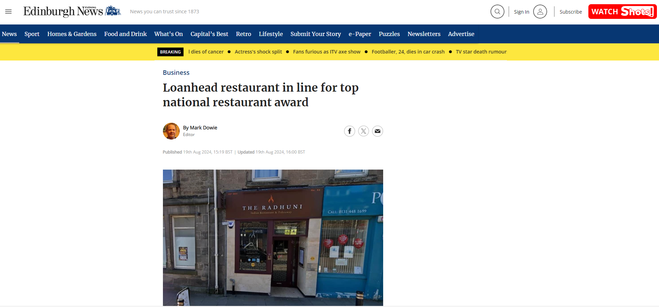Open Food and Drink section
This screenshot has width=659, height=307.
125,34
